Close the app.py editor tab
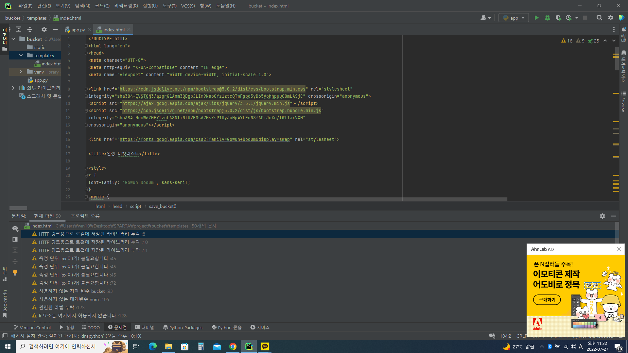 (x=89, y=29)
